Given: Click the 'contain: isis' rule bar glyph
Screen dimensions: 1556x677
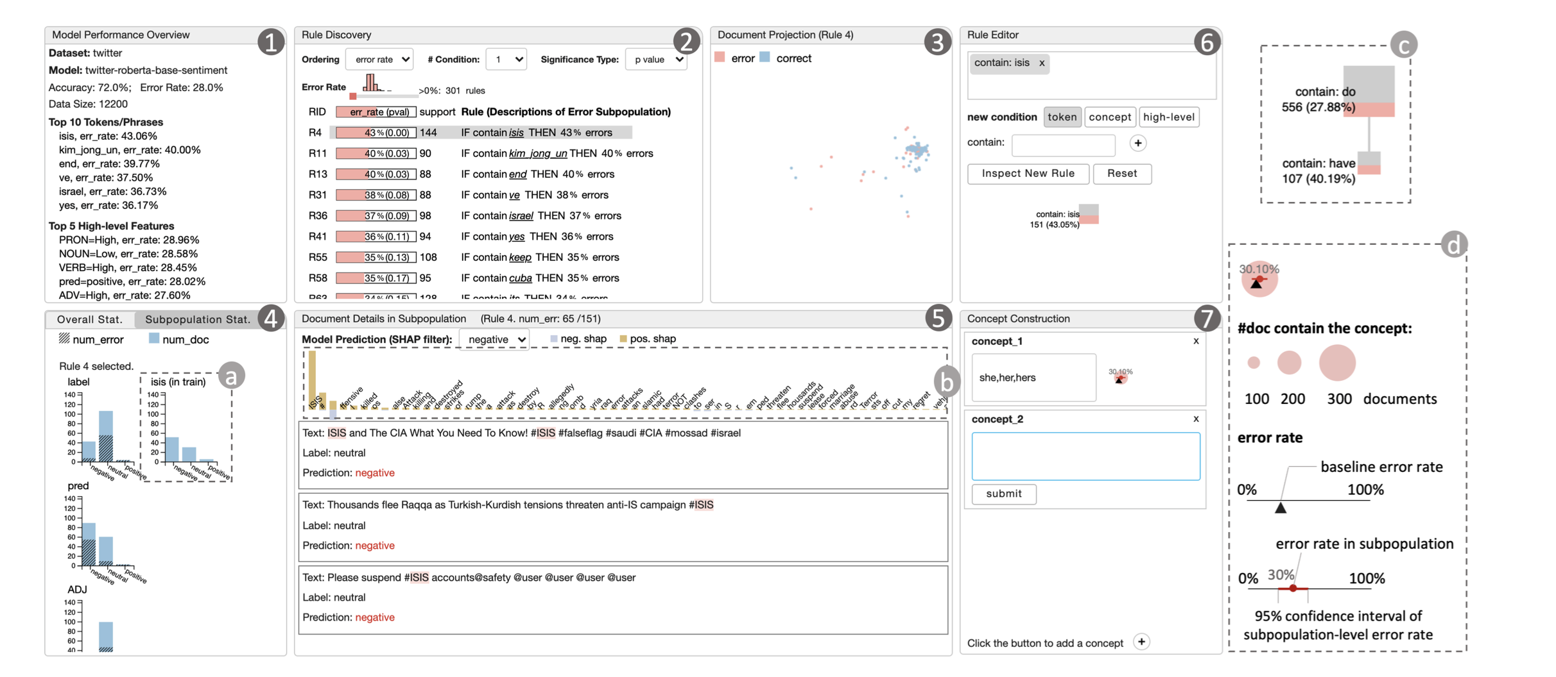Looking at the screenshot, I should (1089, 214).
